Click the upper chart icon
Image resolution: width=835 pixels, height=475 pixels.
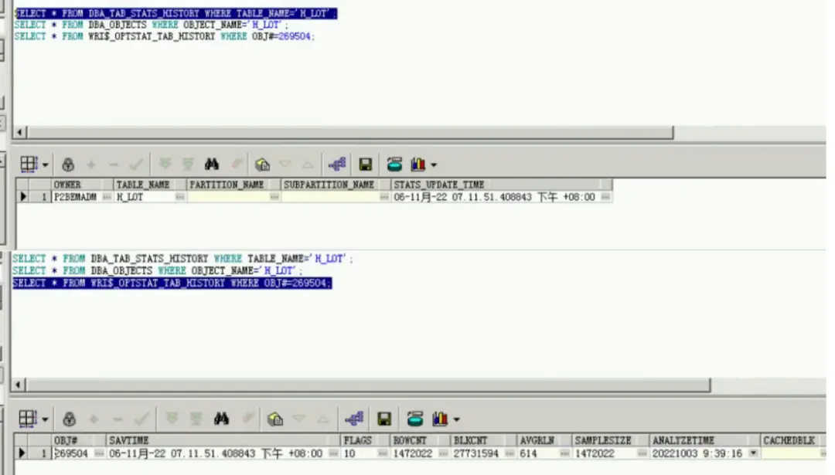(418, 165)
